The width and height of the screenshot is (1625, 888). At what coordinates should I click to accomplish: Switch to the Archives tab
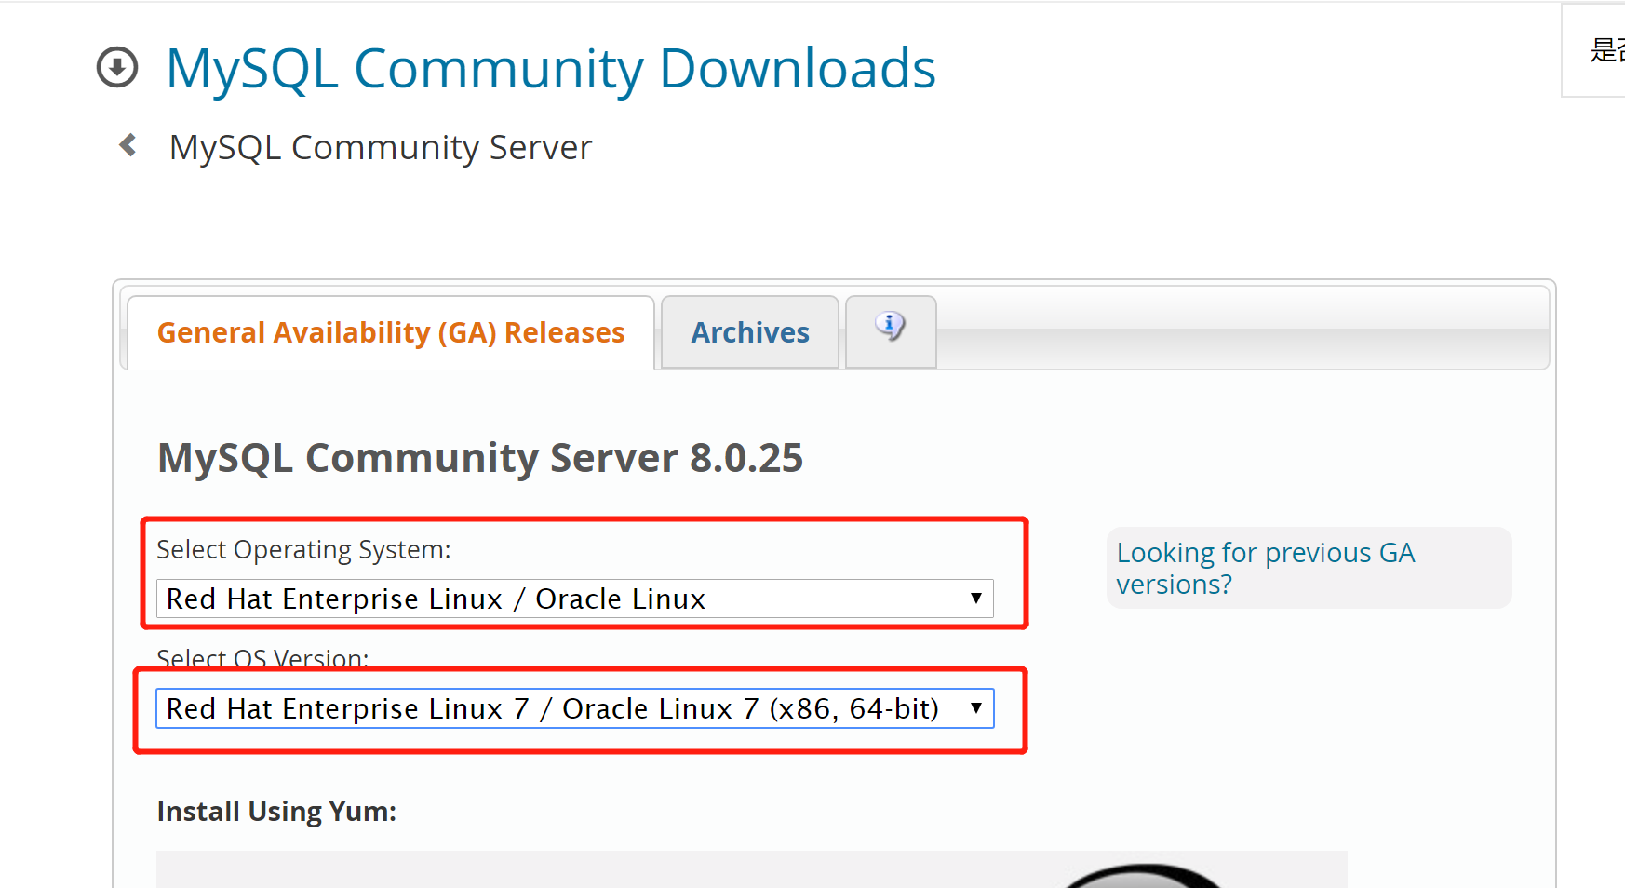coord(750,332)
